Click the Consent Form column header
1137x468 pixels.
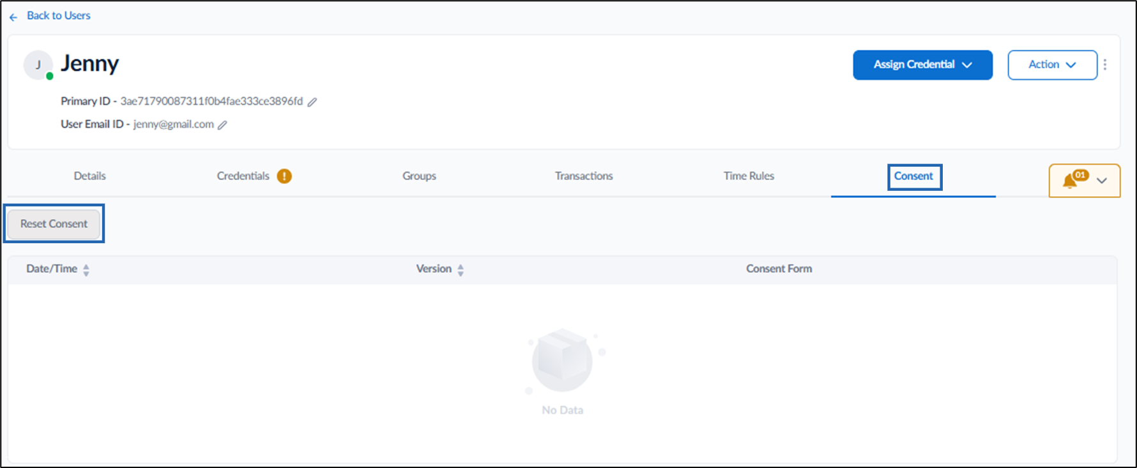(x=779, y=269)
